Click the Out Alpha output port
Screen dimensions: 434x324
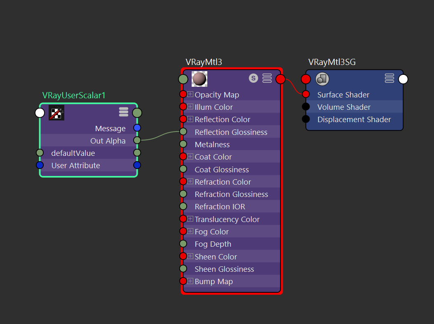[137, 140]
